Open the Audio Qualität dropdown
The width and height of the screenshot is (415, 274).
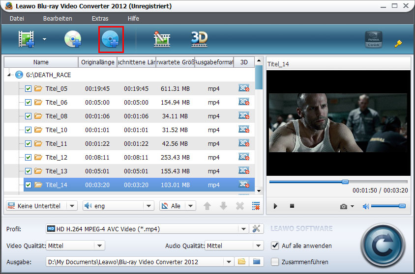(x=258, y=246)
